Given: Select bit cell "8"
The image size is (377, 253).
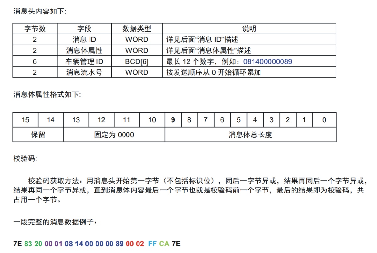Looking at the screenshot, I should click(189, 120).
